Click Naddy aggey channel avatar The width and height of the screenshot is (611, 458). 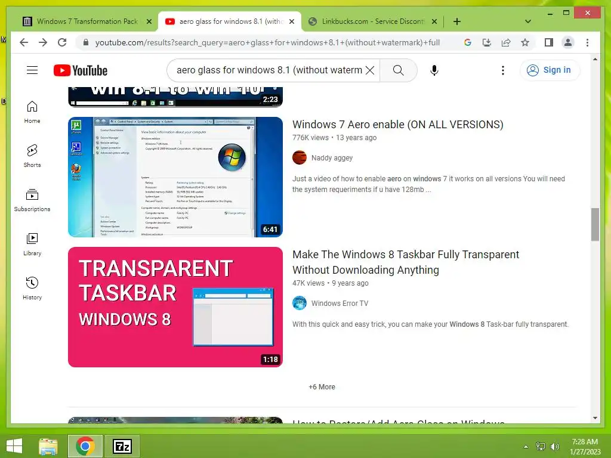(x=300, y=157)
